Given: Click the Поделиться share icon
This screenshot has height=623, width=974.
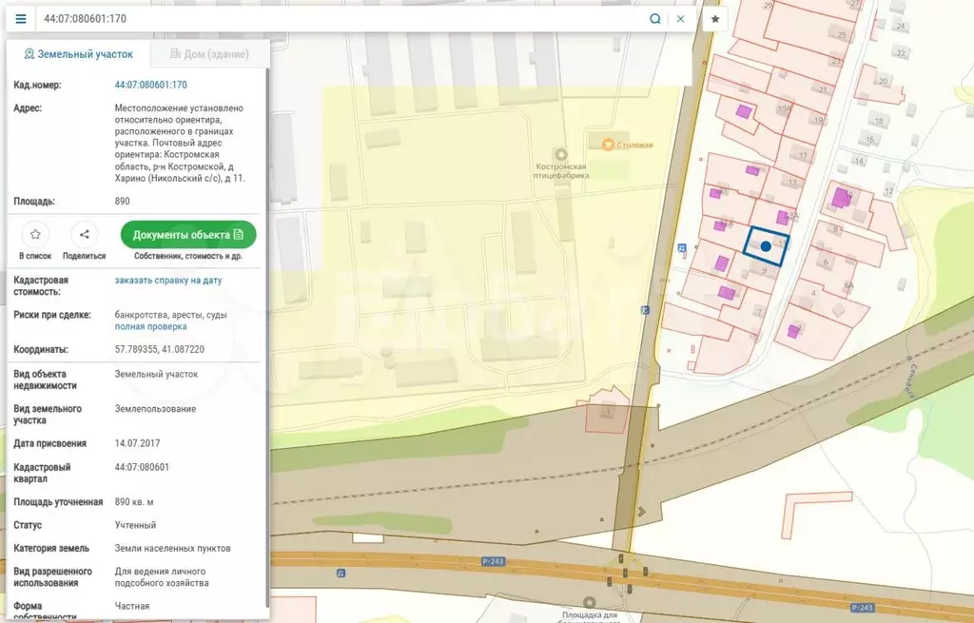Looking at the screenshot, I should (84, 234).
